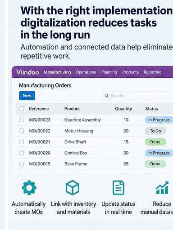Open the Reporting menu
The height and width of the screenshot is (230, 173).
153,72
